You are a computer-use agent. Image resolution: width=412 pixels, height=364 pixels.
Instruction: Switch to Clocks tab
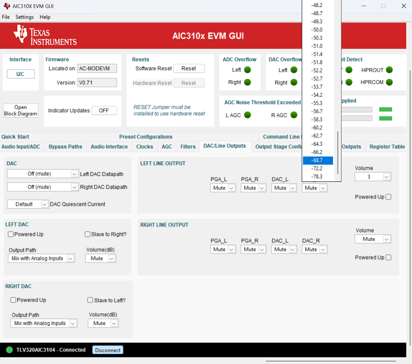[145, 147]
